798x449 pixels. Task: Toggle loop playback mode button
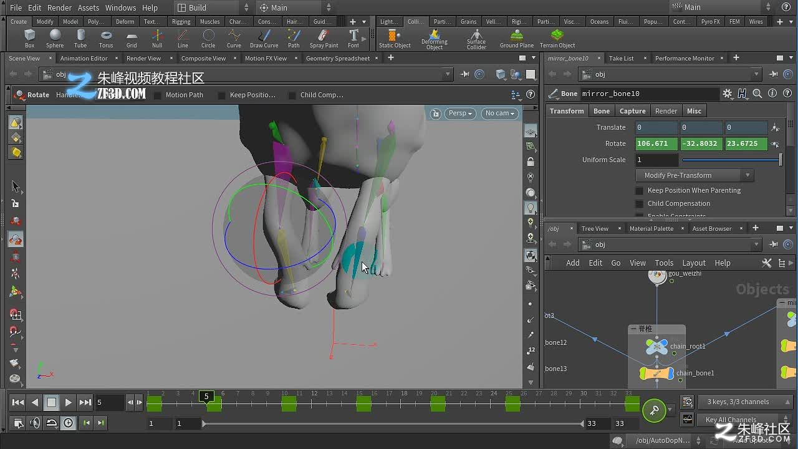click(52, 423)
